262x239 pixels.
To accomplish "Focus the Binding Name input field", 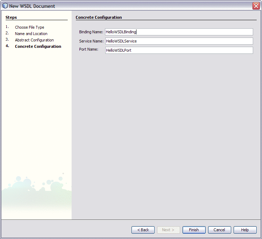I will 179,32.
